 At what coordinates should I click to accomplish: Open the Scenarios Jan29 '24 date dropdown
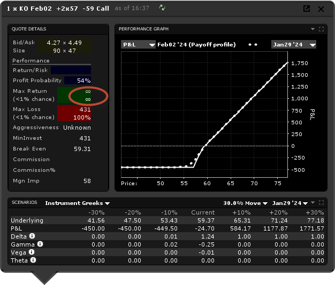pyautogui.click(x=290, y=203)
